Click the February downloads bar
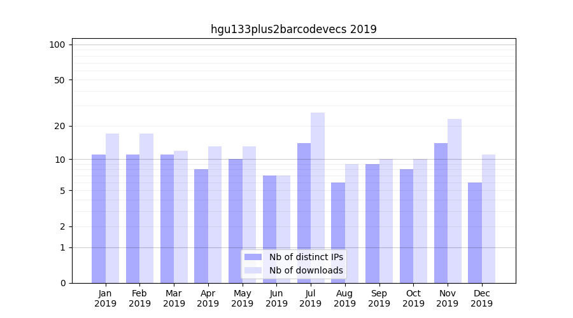Image resolution: width=573 pixels, height=318 pixels. point(146,208)
